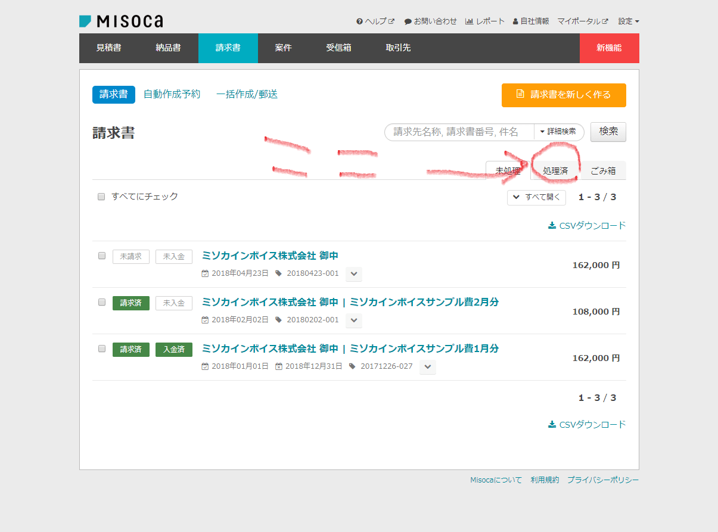Click 未入金 status on April invoice

pos(174,257)
